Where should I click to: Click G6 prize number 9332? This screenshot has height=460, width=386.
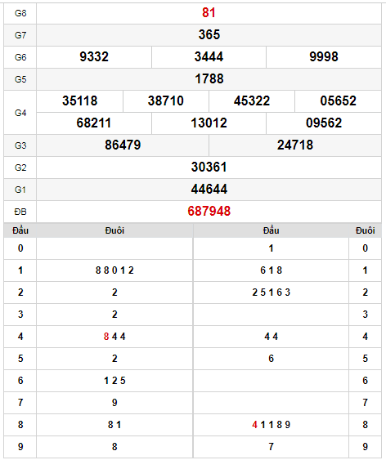click(94, 56)
